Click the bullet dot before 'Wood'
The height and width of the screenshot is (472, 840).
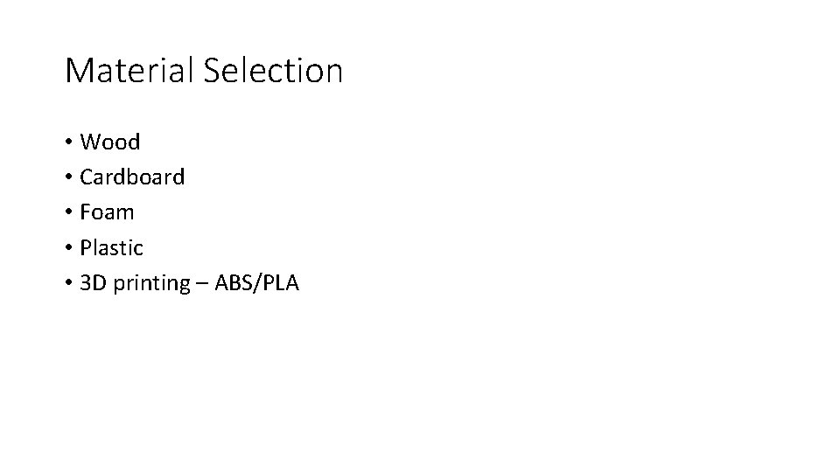point(68,142)
